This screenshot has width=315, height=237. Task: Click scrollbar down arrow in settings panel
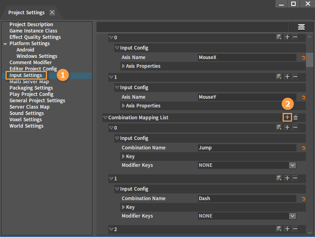click(309, 233)
